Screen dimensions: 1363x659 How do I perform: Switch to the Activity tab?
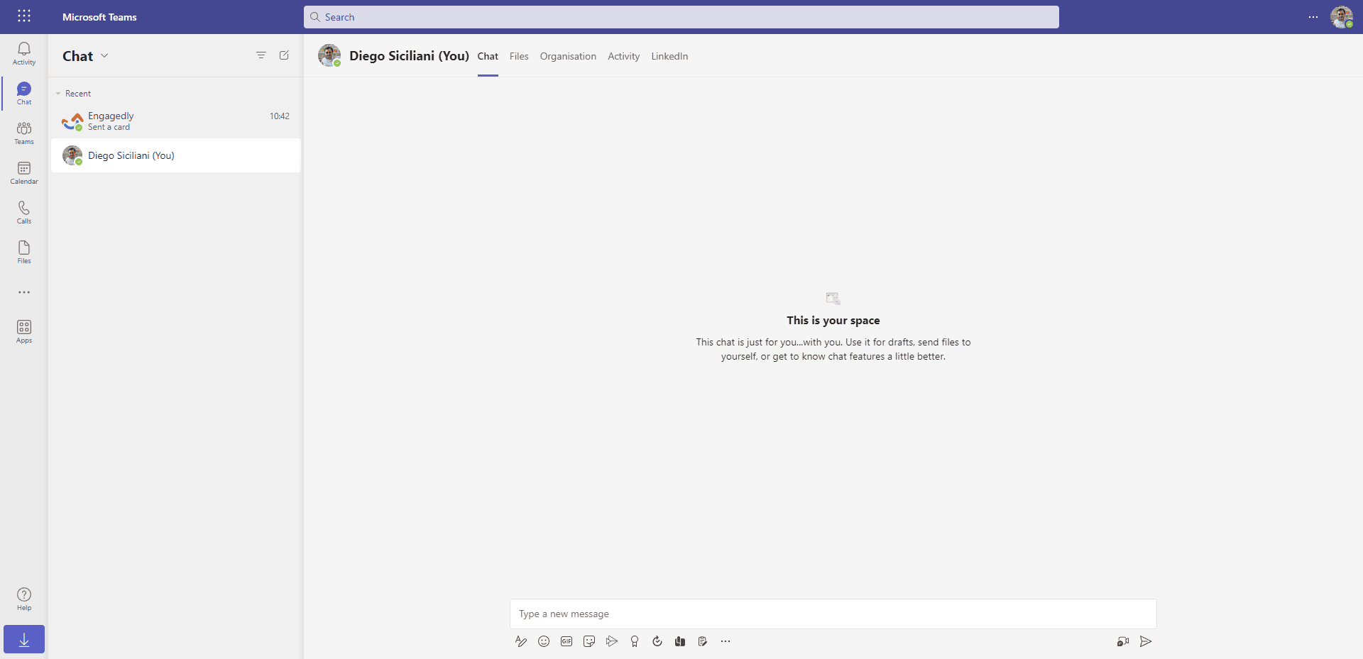click(623, 56)
